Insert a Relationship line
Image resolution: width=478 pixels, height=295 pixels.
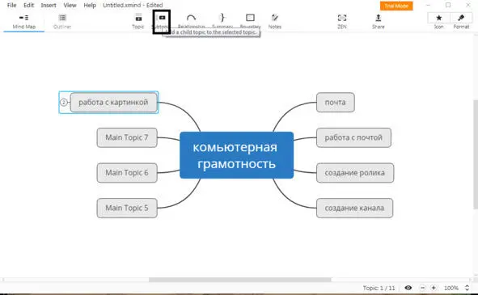click(x=191, y=21)
